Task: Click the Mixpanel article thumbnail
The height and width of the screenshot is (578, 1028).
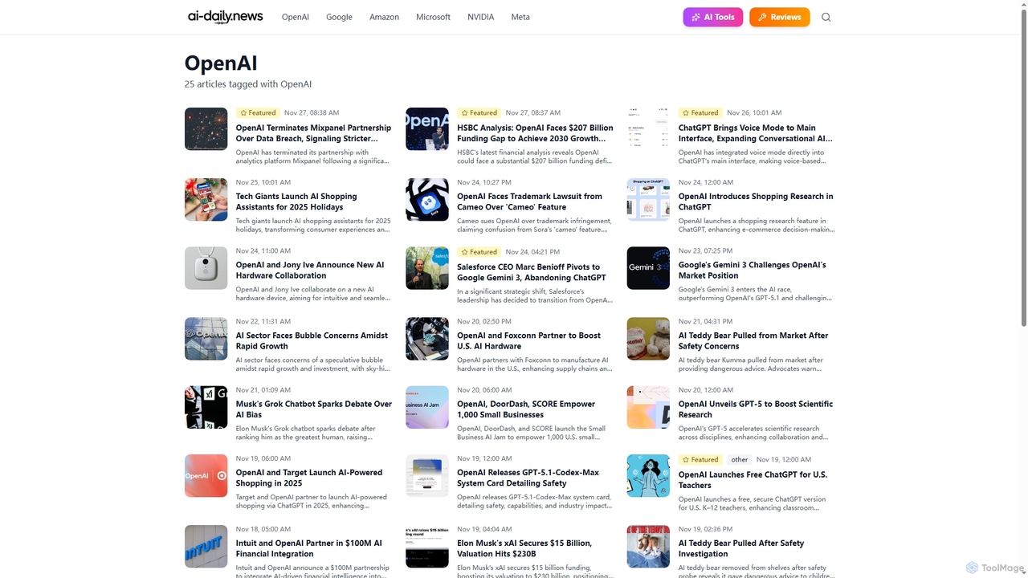Action: 206,129
